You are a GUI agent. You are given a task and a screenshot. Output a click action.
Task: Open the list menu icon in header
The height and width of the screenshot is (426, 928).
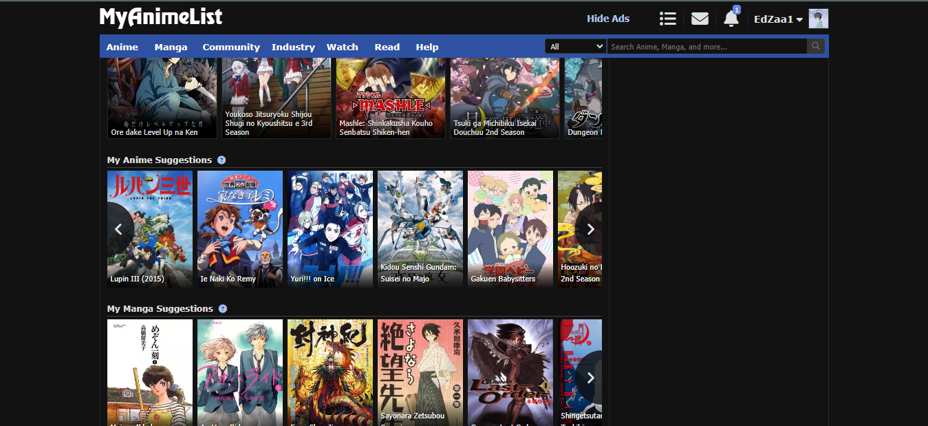click(667, 19)
